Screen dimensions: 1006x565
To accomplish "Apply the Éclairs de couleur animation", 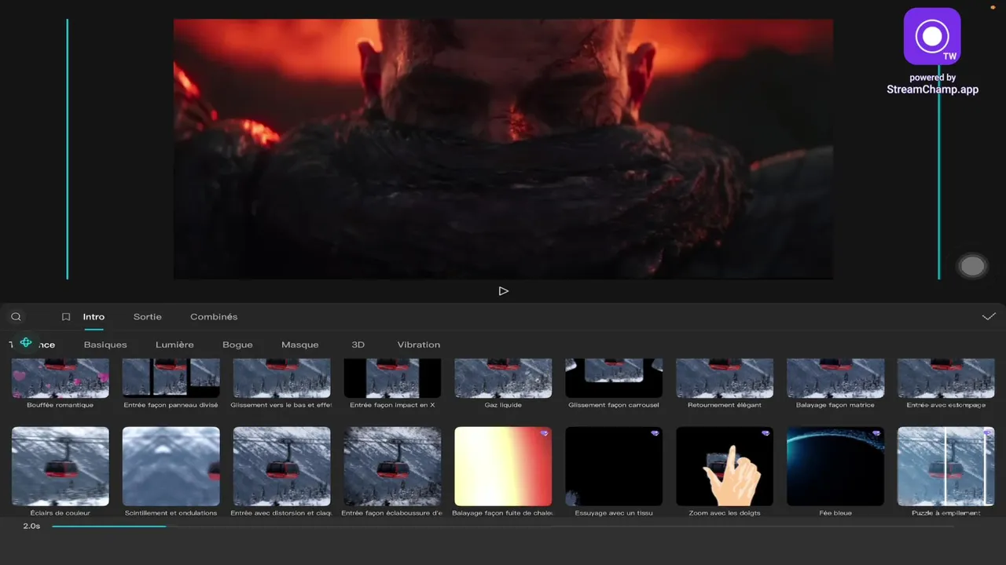I will 61,466.
